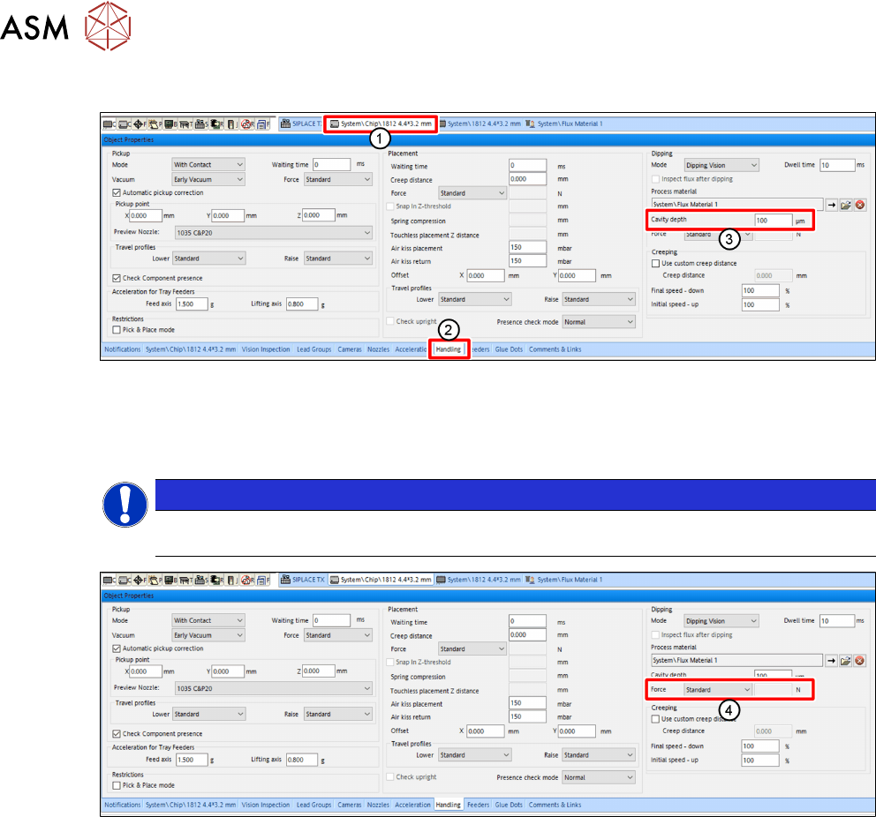Enable Use custom creep distance in upper screenshot
The image size is (876, 817).
tap(656, 264)
